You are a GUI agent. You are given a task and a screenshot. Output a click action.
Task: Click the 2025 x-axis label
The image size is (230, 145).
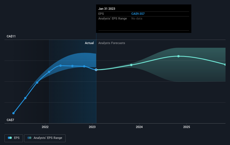click(186, 127)
